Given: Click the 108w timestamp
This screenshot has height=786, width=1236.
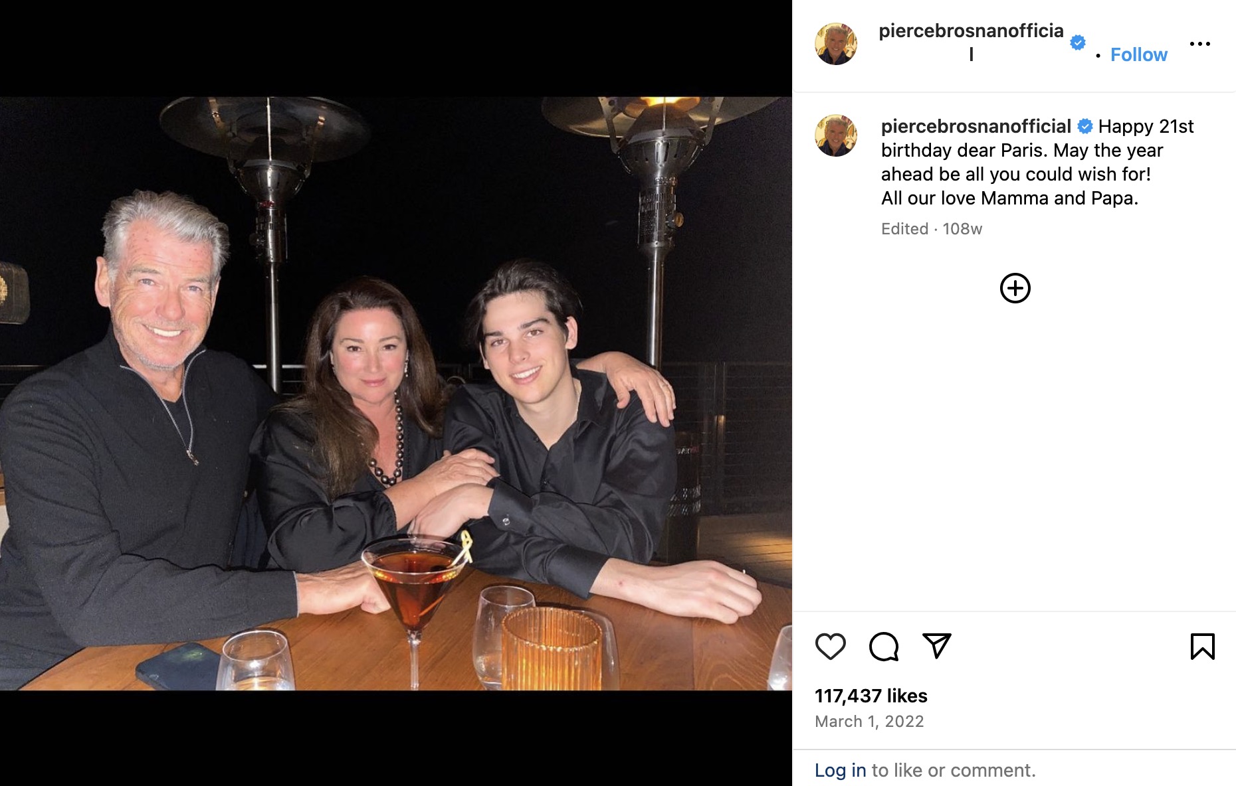Looking at the screenshot, I should (x=962, y=229).
